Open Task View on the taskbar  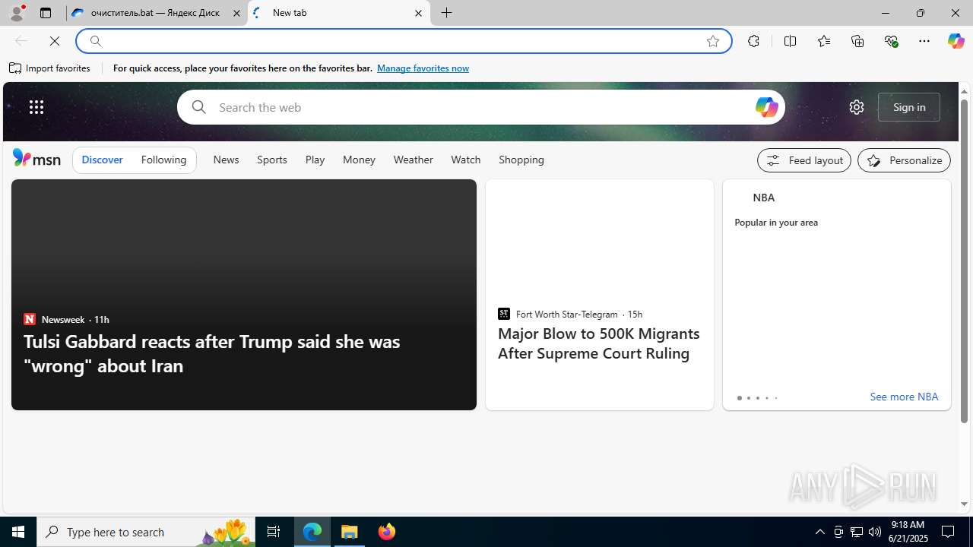274,532
